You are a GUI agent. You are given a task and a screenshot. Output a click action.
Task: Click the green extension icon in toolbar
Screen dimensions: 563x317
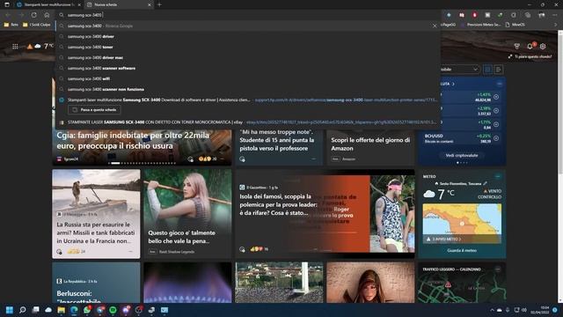501,15
